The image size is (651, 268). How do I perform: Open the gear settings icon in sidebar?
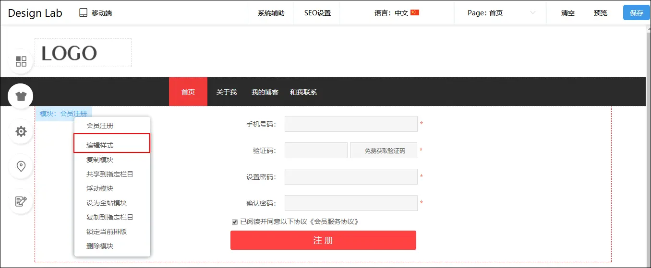click(x=21, y=131)
